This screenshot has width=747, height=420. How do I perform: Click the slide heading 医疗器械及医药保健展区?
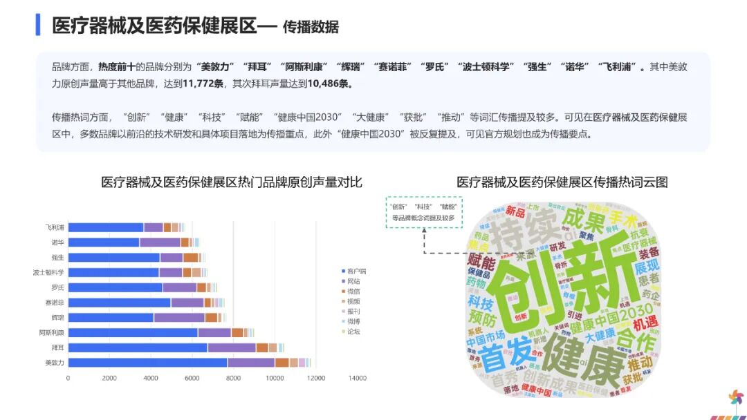(154, 25)
